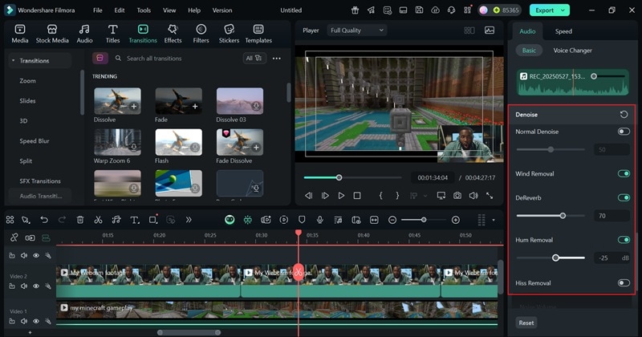The width and height of the screenshot is (642, 337).
Task: Click the Stop button in player
Action: (x=357, y=196)
